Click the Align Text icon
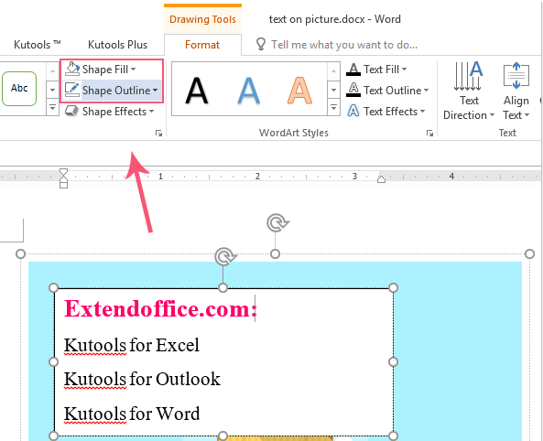 point(516,75)
